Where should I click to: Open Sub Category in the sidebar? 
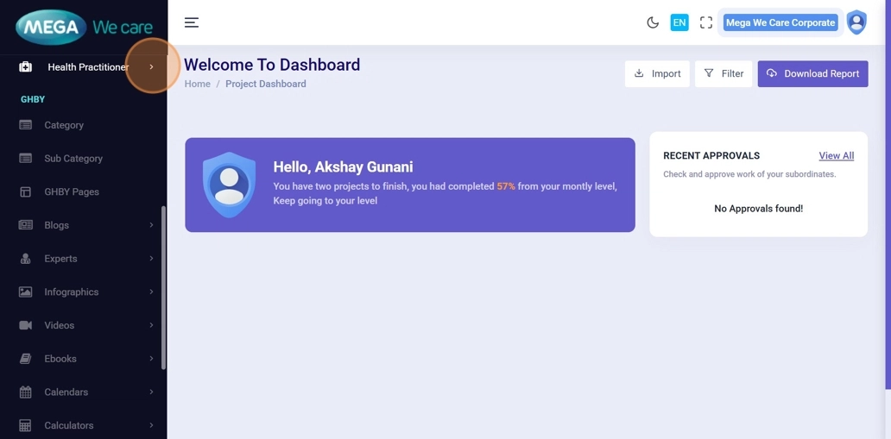point(73,159)
